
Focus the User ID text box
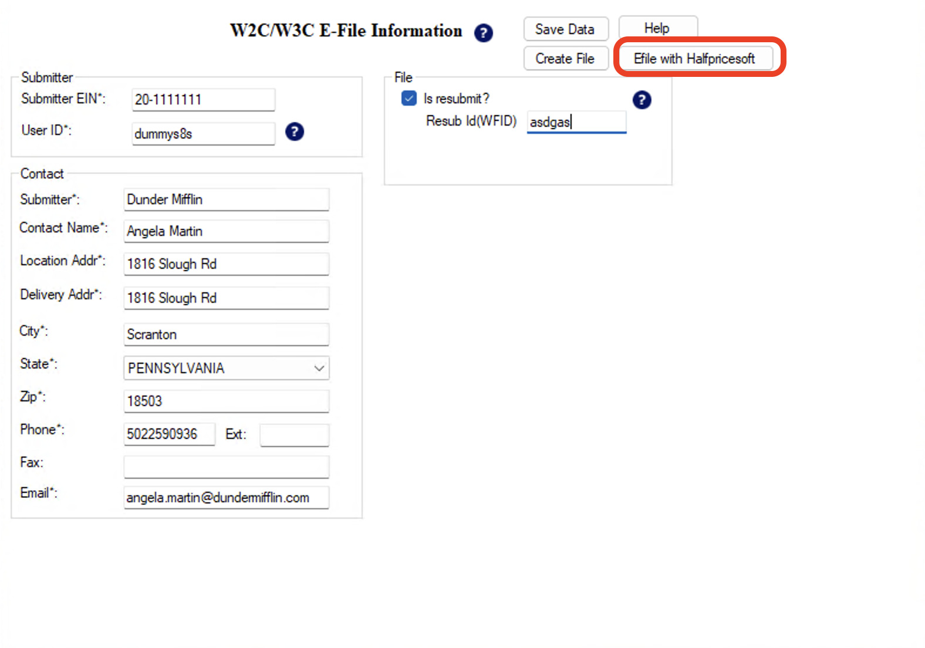[203, 134]
